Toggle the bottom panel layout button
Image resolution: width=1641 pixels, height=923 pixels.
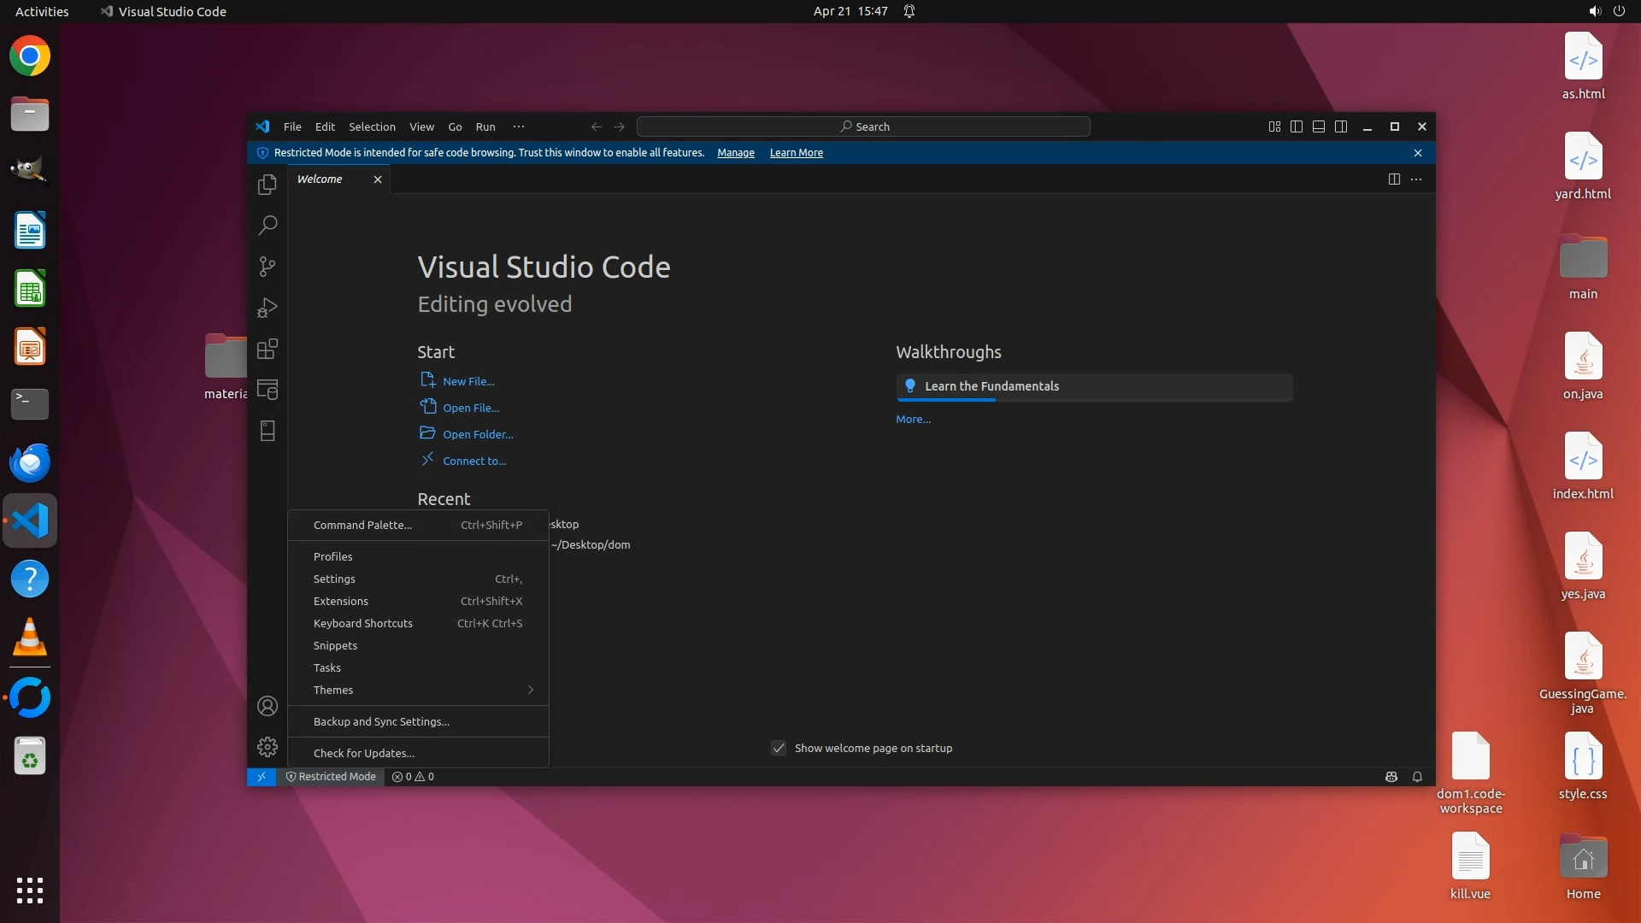tap(1319, 126)
